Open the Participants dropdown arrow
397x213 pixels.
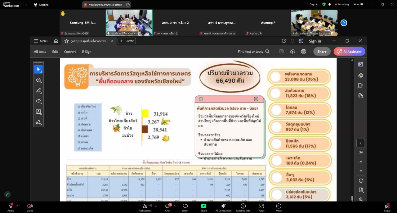[156, 206]
